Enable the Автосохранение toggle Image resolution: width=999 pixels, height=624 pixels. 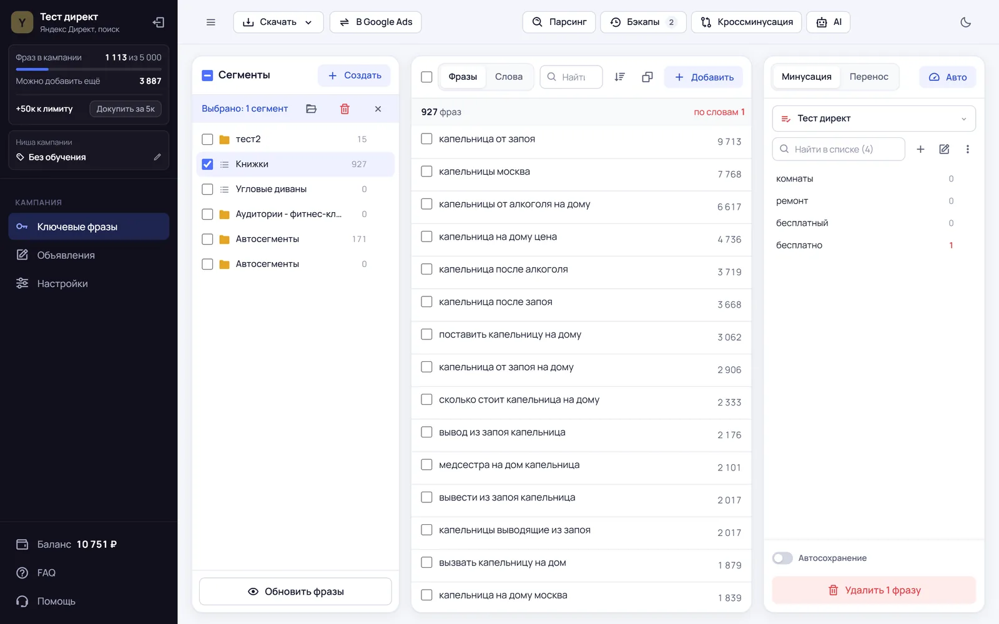tap(782, 558)
